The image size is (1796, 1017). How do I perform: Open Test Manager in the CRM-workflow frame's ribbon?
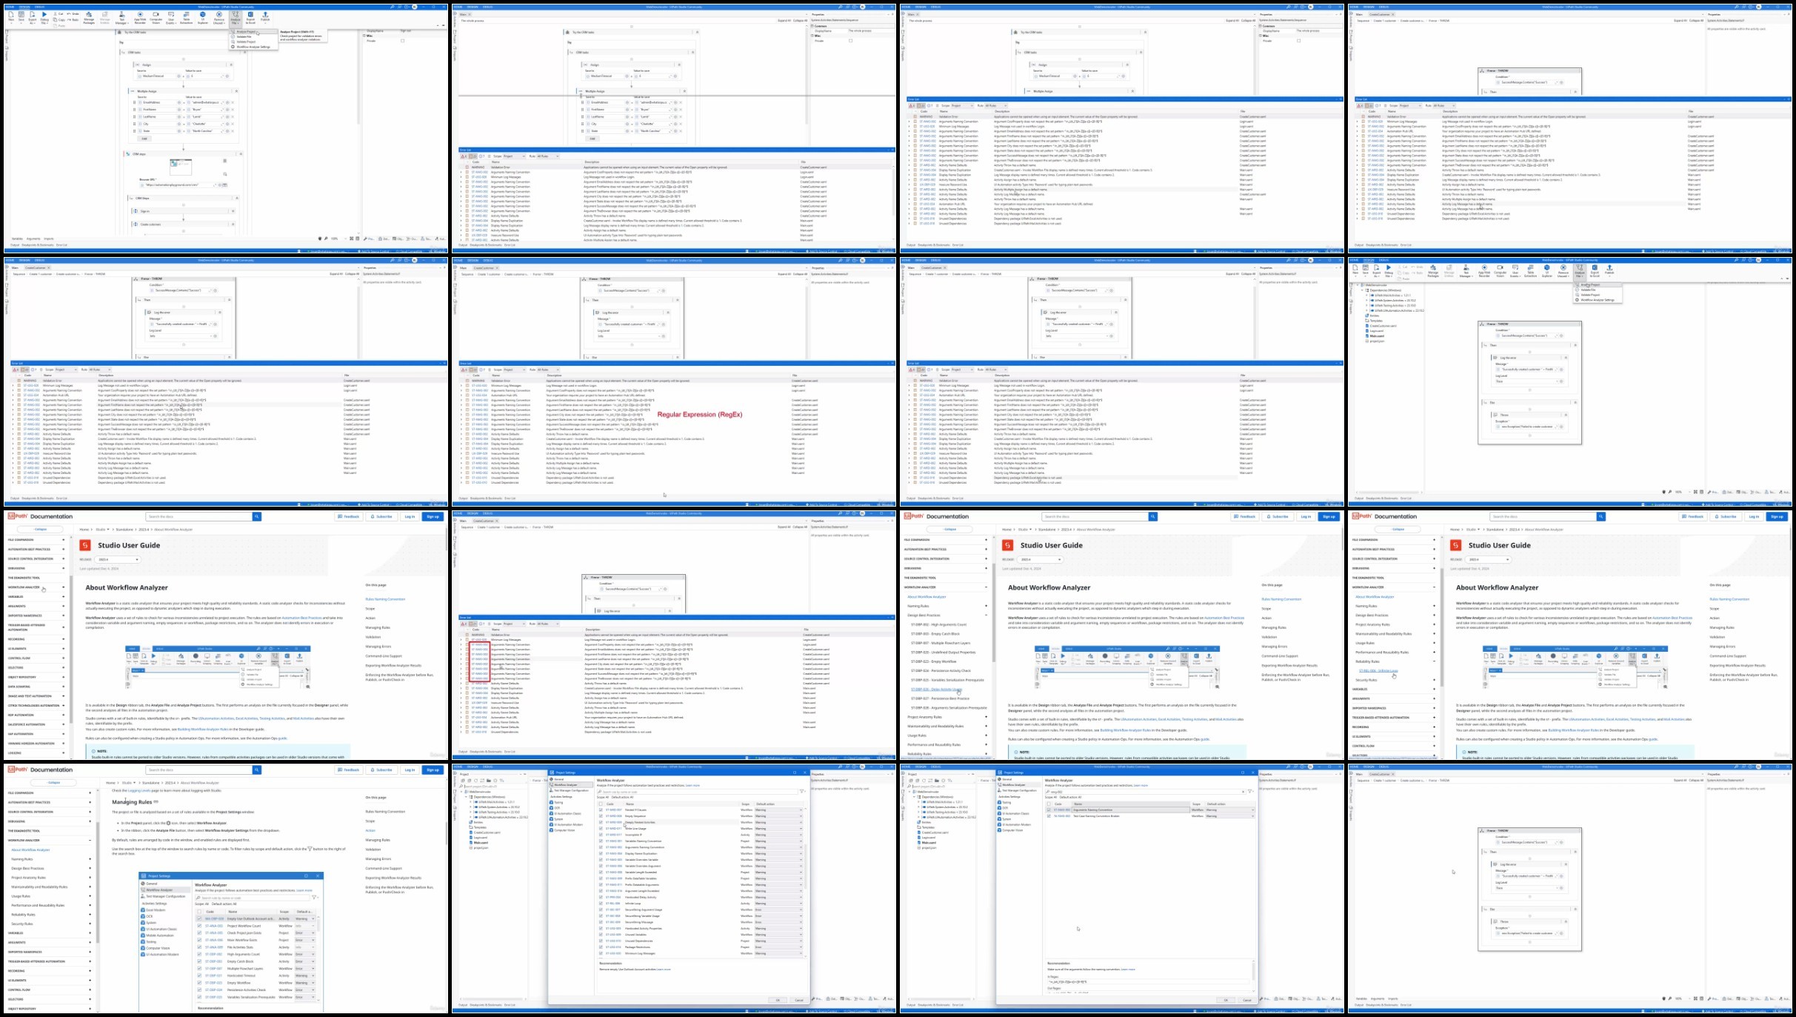[122, 18]
